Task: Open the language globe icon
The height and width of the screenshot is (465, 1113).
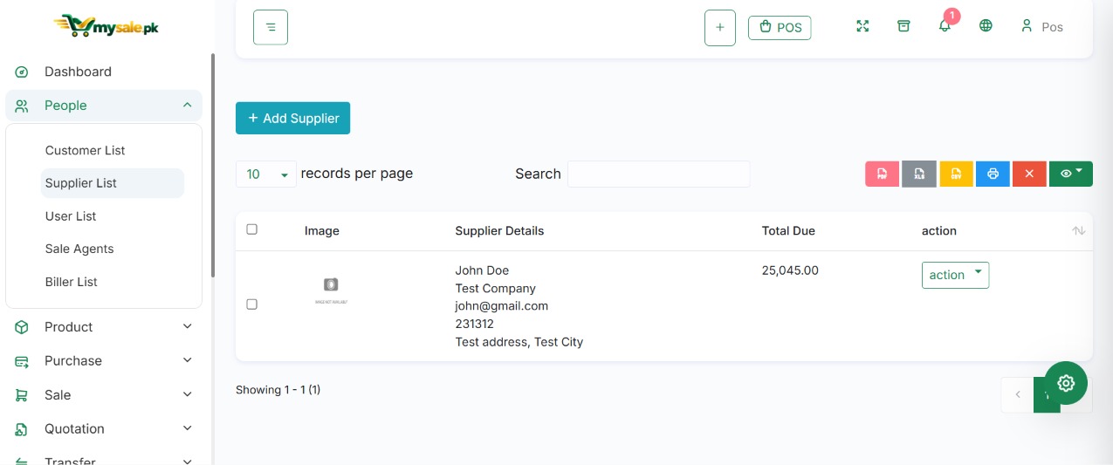Action: [x=986, y=26]
